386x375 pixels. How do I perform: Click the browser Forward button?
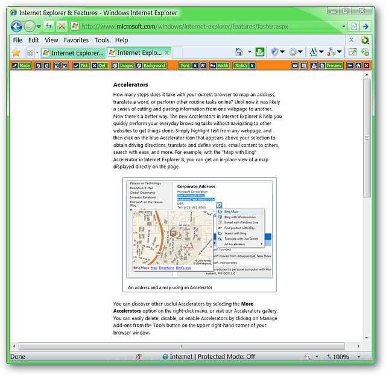(x=30, y=27)
